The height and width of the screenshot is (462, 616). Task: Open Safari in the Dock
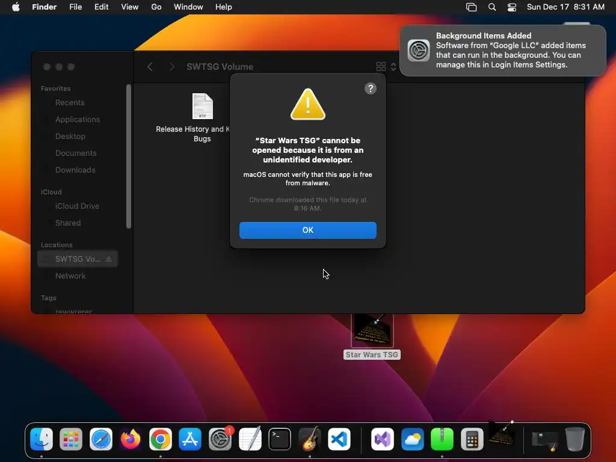[101, 439]
